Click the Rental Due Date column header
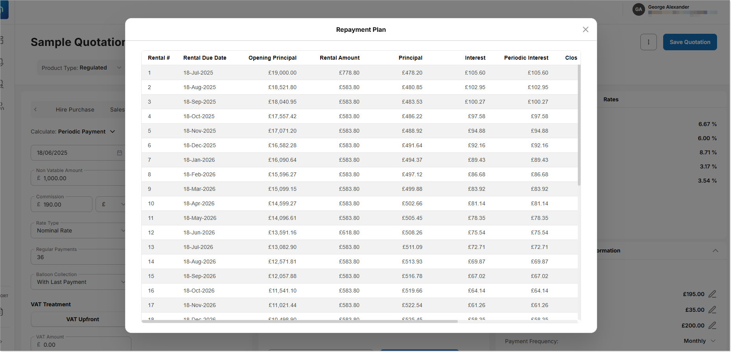This screenshot has height=353, width=732. [205, 58]
